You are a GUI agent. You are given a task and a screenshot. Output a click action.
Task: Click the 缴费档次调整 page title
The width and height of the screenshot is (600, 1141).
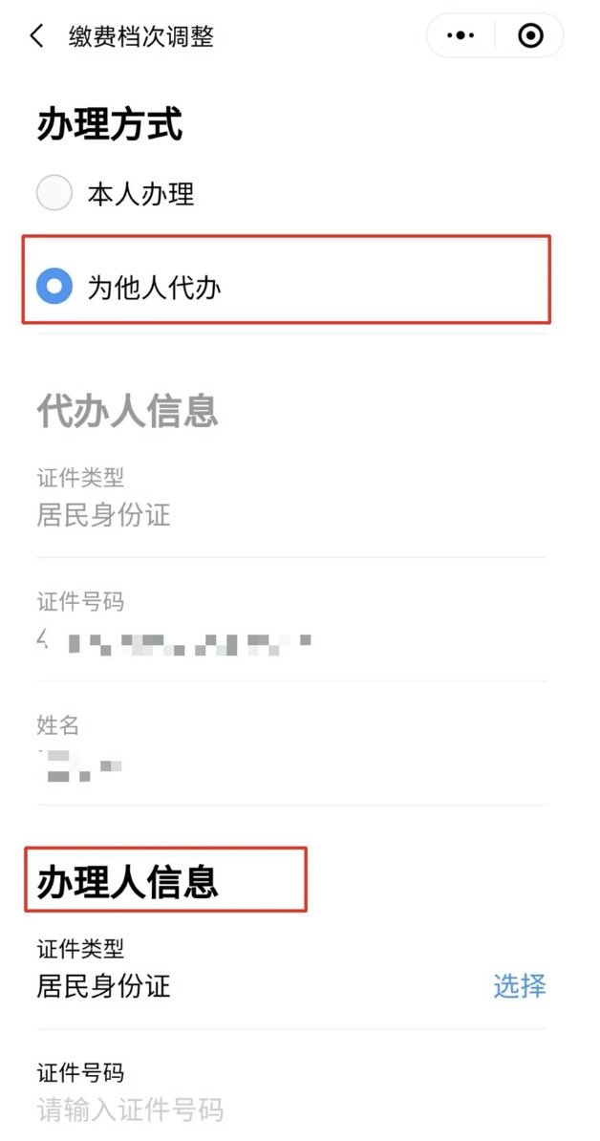tap(141, 35)
